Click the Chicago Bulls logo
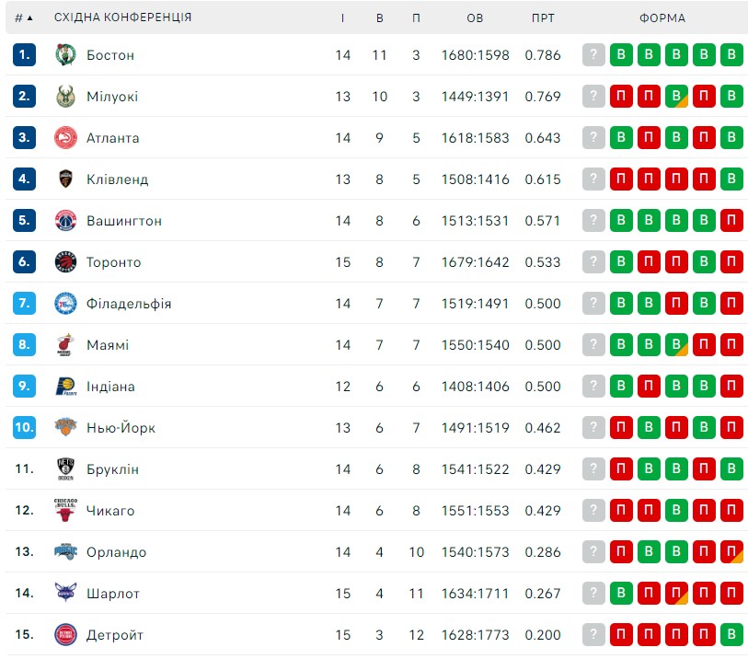 coord(65,511)
